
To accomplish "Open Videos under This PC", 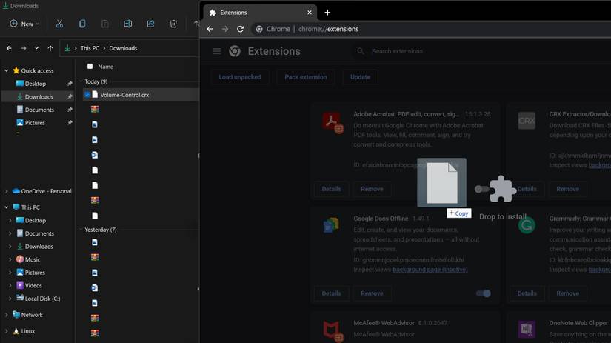I will tap(33, 286).
